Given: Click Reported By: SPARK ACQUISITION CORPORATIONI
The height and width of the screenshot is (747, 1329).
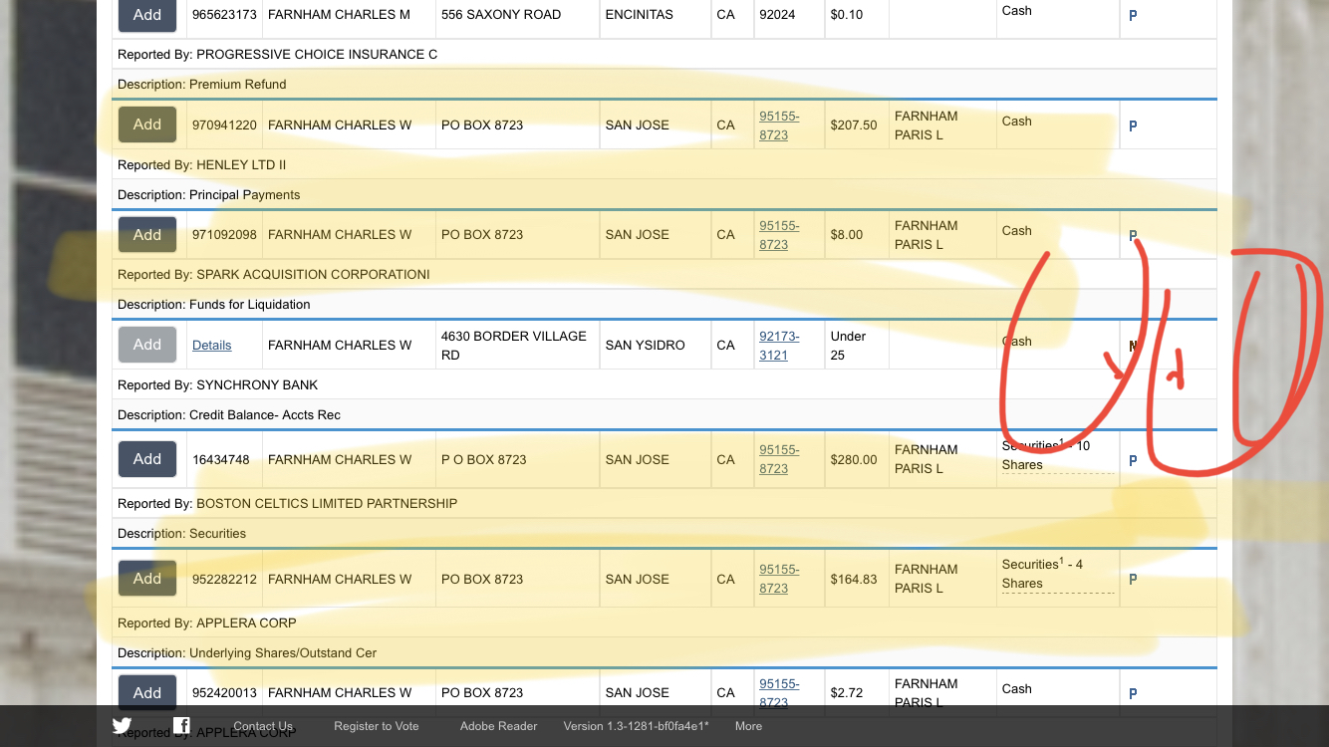Looking at the screenshot, I should 274,274.
